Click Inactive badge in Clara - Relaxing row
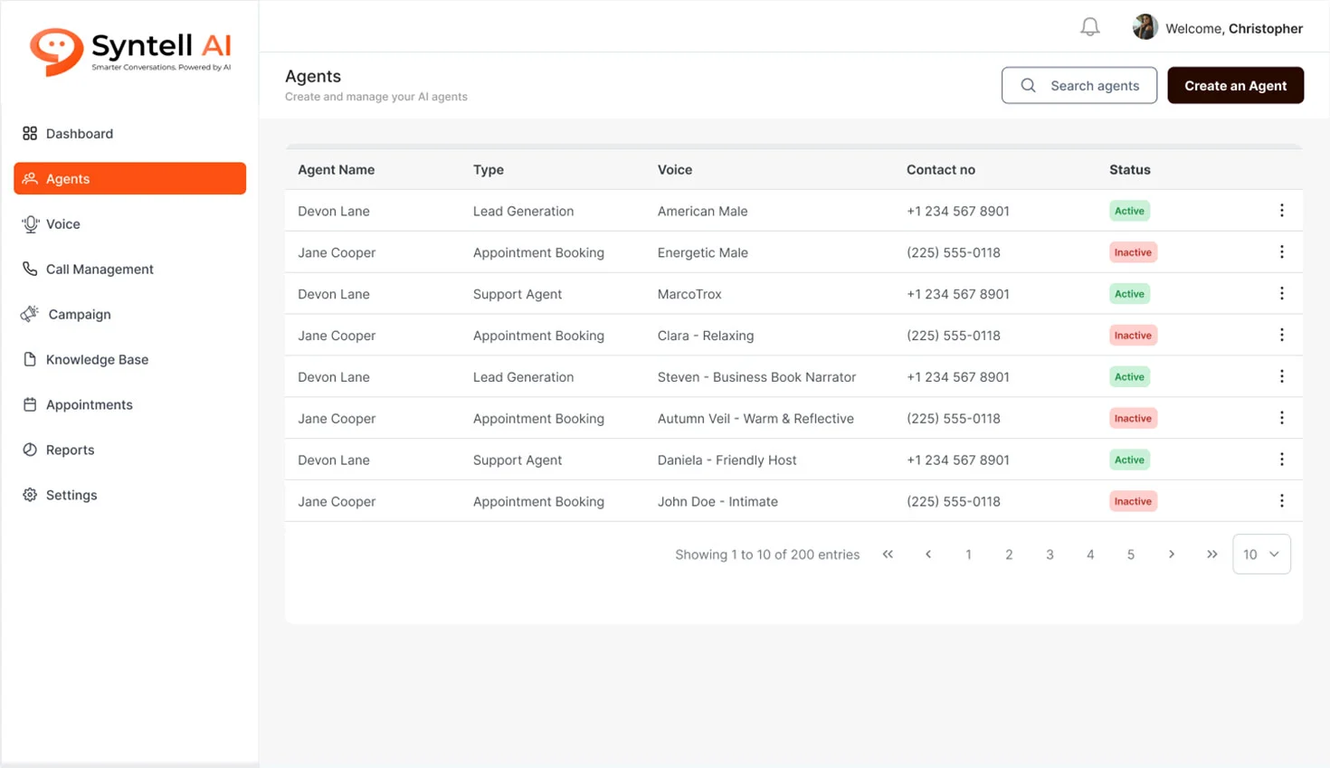 1133,336
